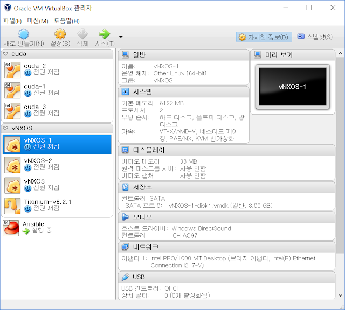
Task: Click Ansible running green arrow status
Action: (x=26, y=231)
